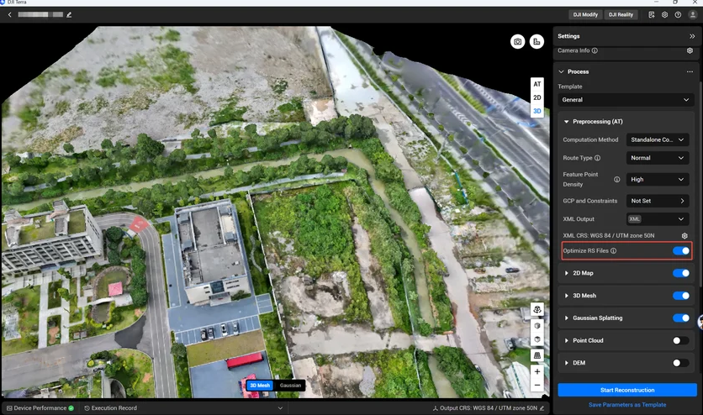Screen dimensions: 703x415
Task: Expand the DEM section
Action: coord(566,363)
